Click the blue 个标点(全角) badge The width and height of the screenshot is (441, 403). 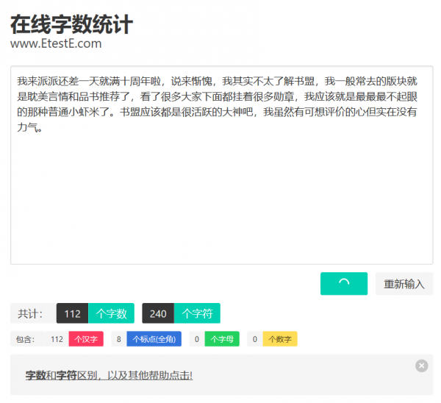(x=154, y=339)
